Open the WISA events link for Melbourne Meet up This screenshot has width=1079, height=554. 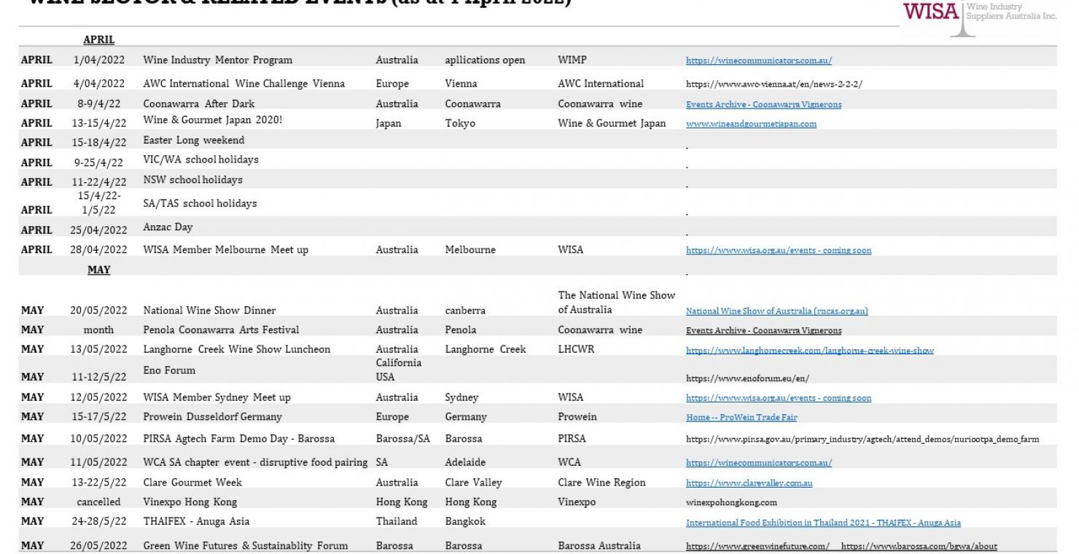779,250
